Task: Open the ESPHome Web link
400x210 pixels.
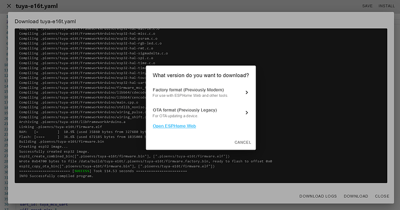Action: coord(174,126)
